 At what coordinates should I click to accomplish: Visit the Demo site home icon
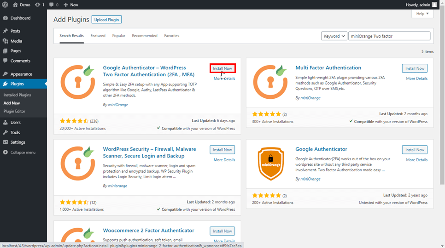tap(15, 5)
